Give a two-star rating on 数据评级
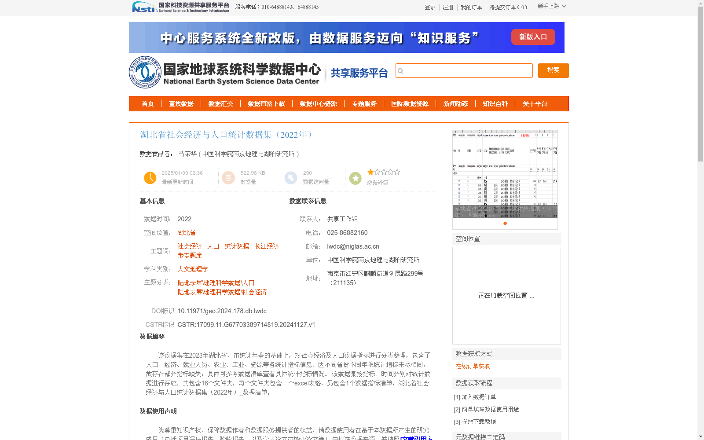The height and width of the screenshot is (440, 704). (x=377, y=172)
